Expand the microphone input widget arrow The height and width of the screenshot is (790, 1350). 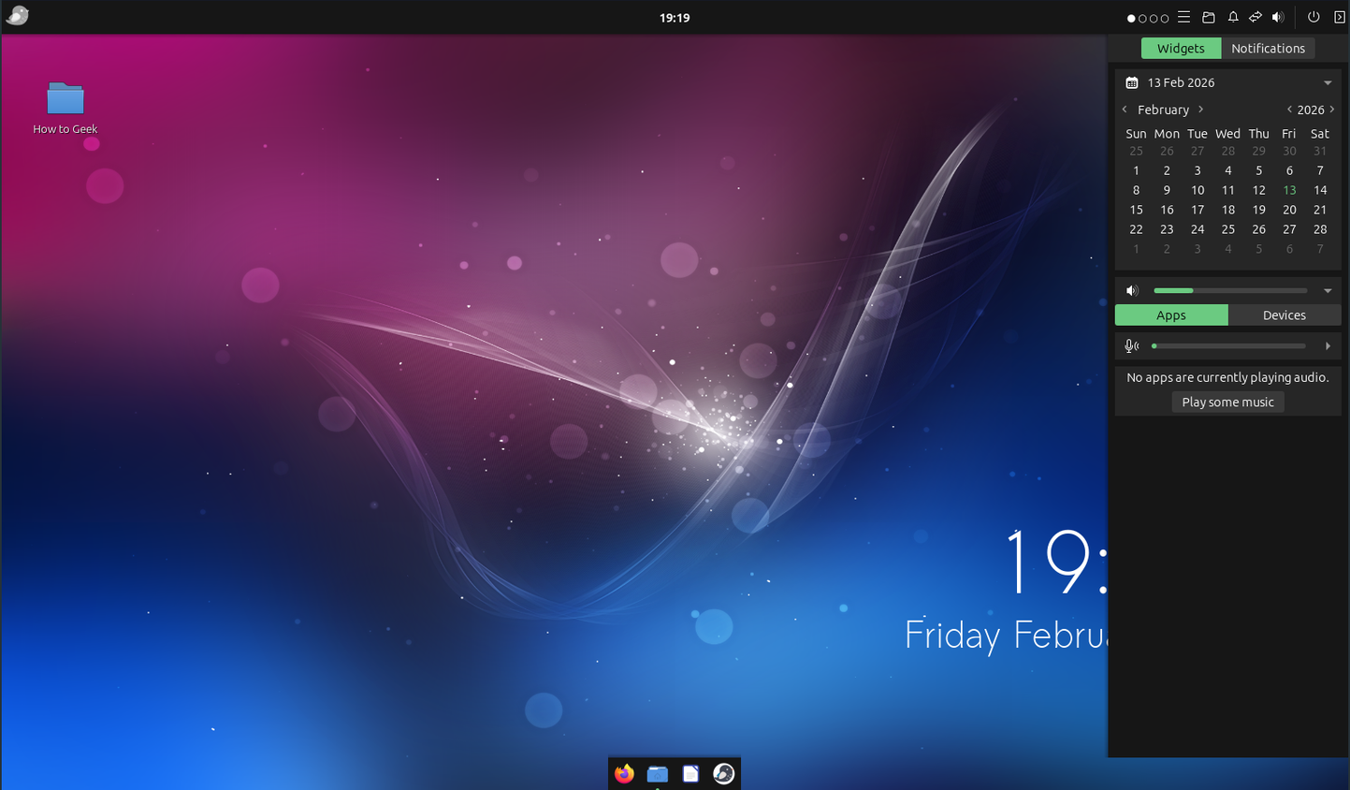(1328, 346)
